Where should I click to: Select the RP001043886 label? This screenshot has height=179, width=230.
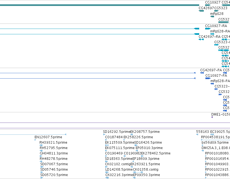[x=218, y=175]
